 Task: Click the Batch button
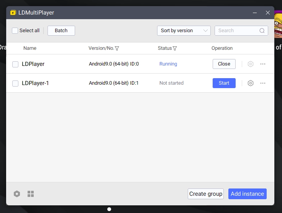coord(61,31)
